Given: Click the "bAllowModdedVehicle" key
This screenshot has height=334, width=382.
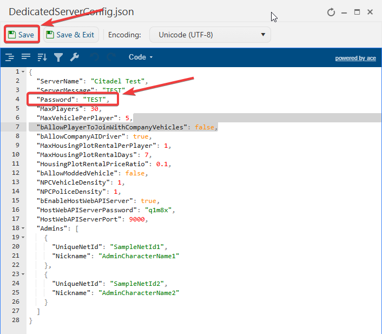Looking at the screenshot, I should point(77,173).
